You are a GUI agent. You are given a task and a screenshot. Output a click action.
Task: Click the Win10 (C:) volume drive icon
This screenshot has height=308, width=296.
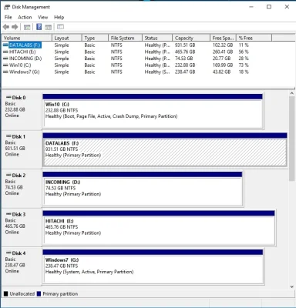tap(5, 65)
